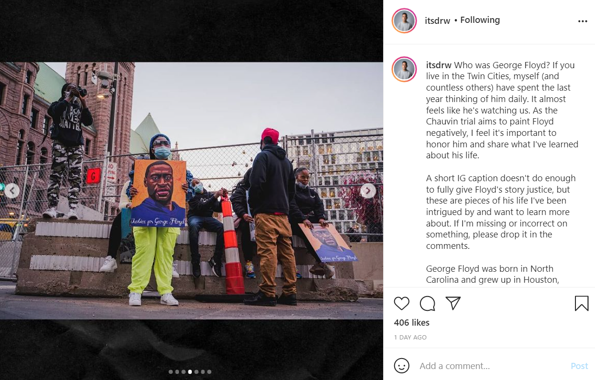
Task: Select the last carousel indicator dot
Action: (209, 372)
